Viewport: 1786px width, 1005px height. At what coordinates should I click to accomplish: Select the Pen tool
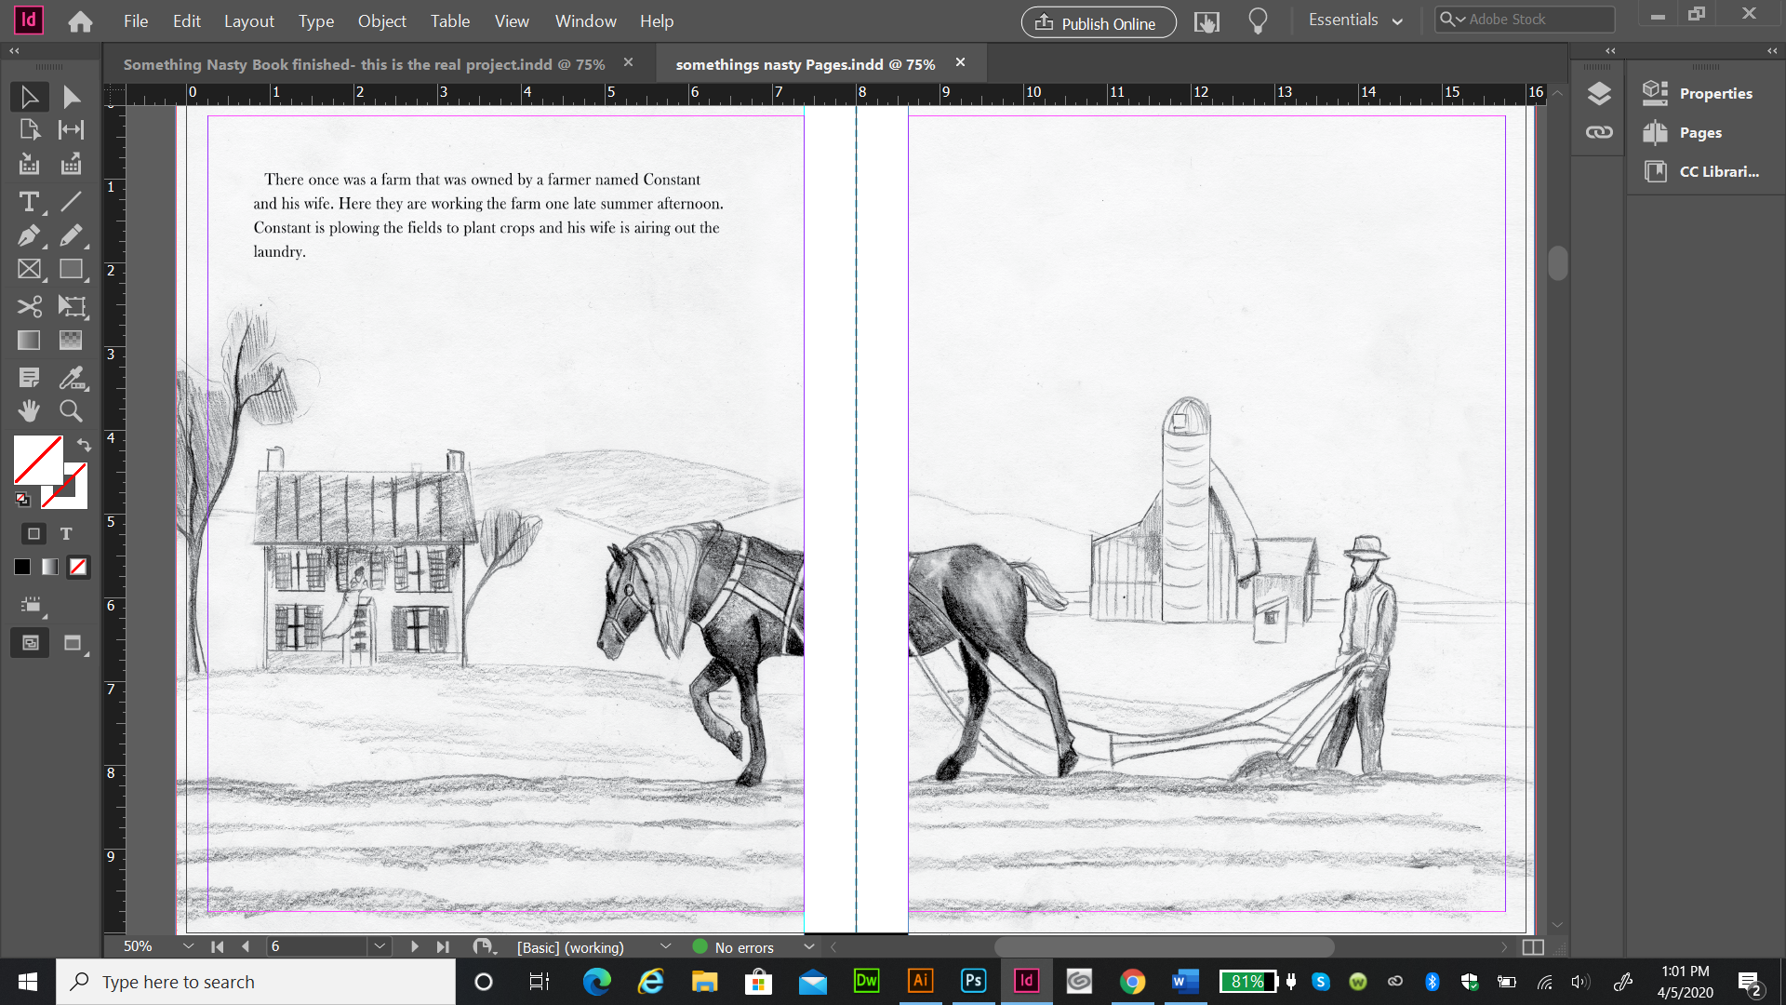[x=28, y=235]
